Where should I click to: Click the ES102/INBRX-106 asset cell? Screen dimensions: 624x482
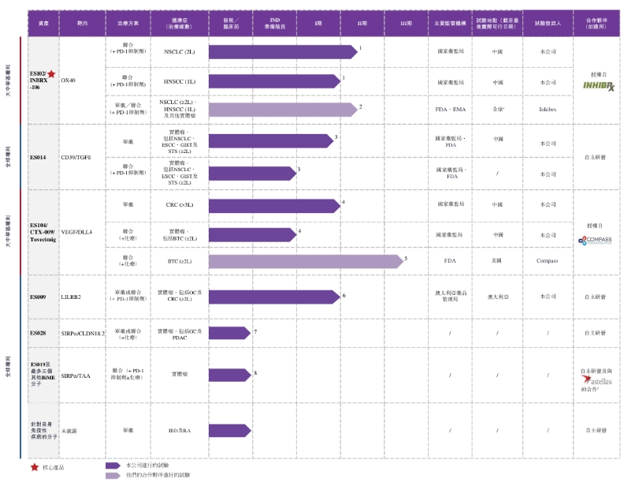coord(43,80)
